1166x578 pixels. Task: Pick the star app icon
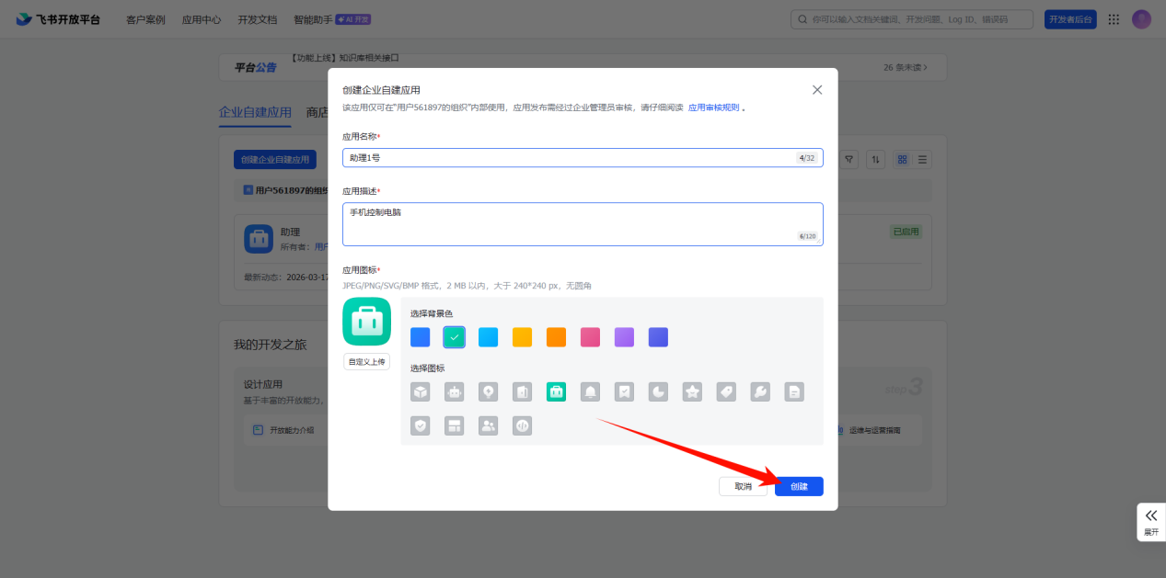[x=692, y=392]
